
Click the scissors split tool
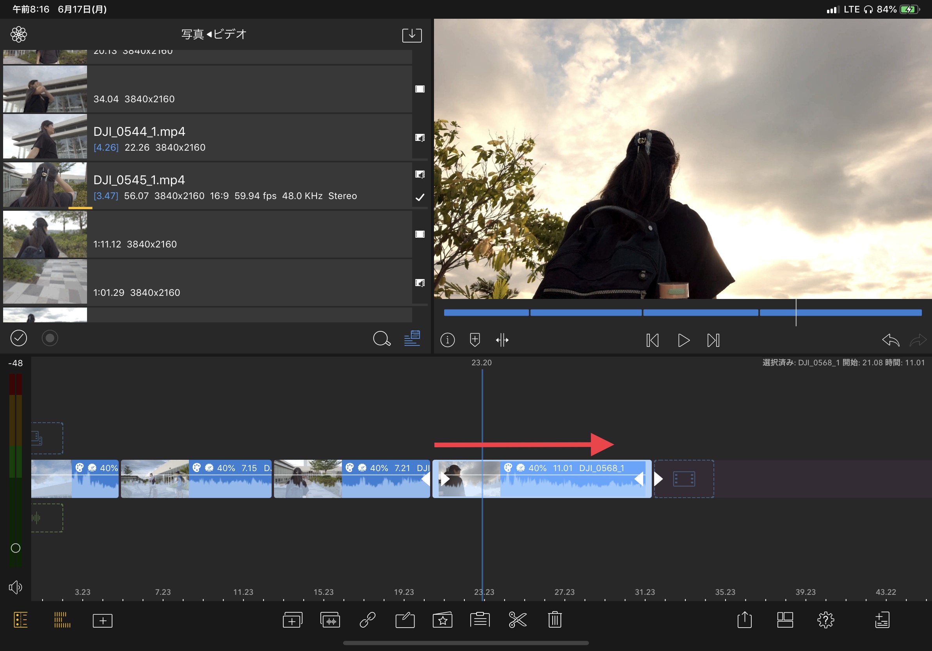coord(517,620)
